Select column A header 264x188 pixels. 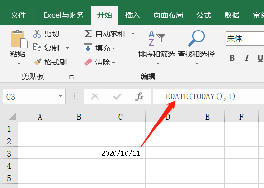click(40, 116)
